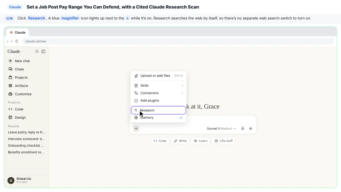Open the Design product
Image resolution: width=341 pixels, height=192 pixels.
pos(26,117)
